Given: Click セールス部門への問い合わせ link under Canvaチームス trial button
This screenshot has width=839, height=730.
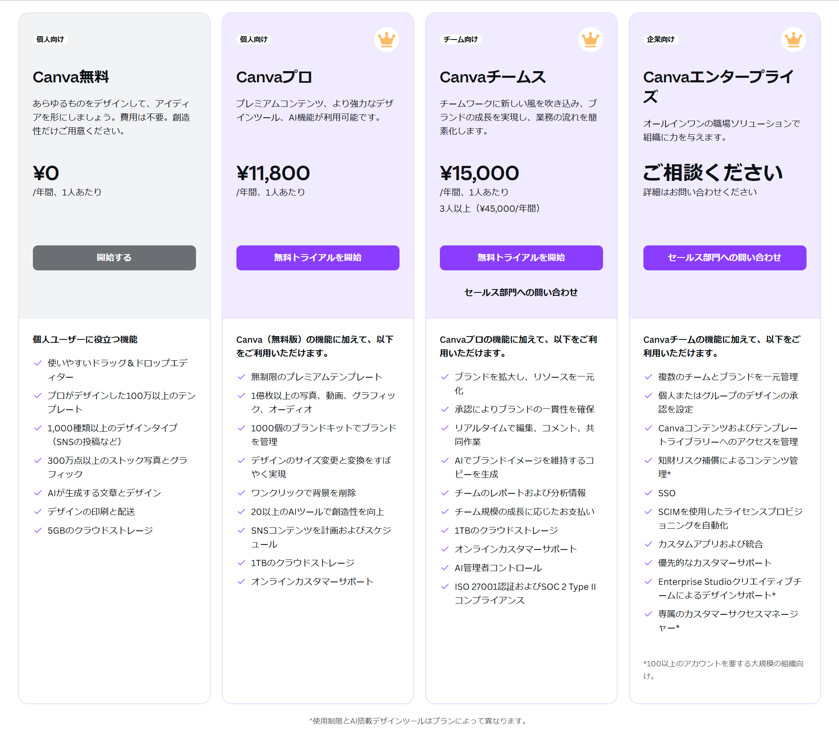Looking at the screenshot, I should tap(520, 292).
